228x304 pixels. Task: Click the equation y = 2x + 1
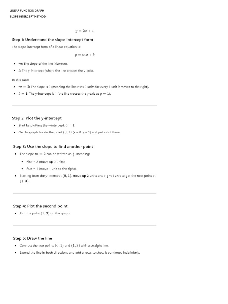[84, 31]
